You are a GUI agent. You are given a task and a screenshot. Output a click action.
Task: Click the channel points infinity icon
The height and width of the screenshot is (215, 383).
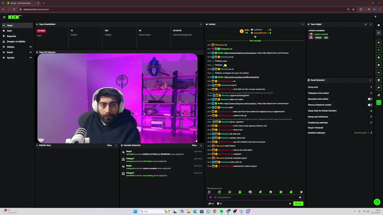[211, 204]
